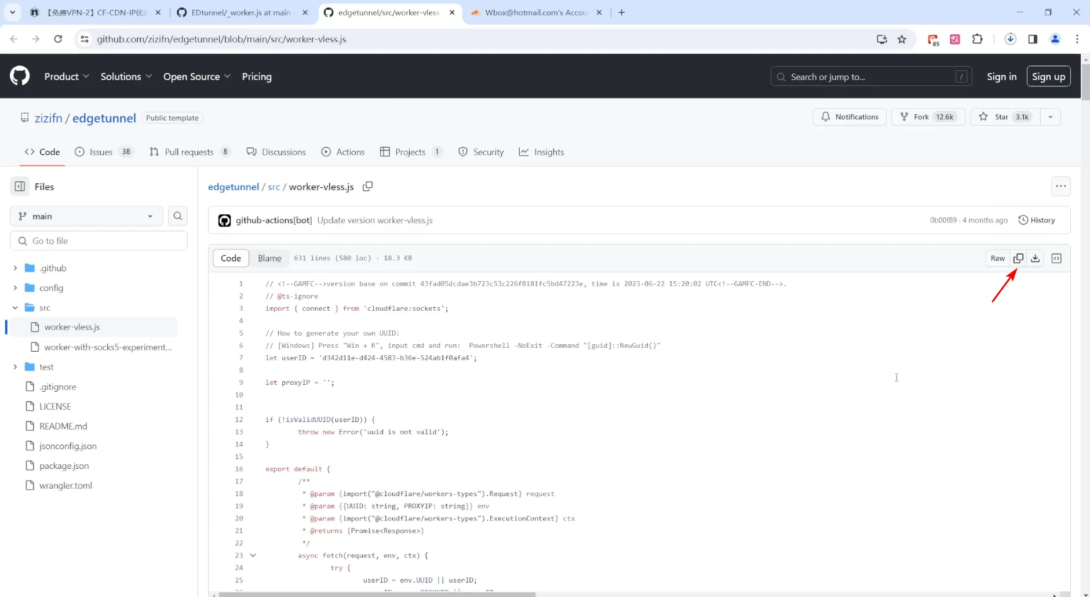View file History

coord(1037,220)
